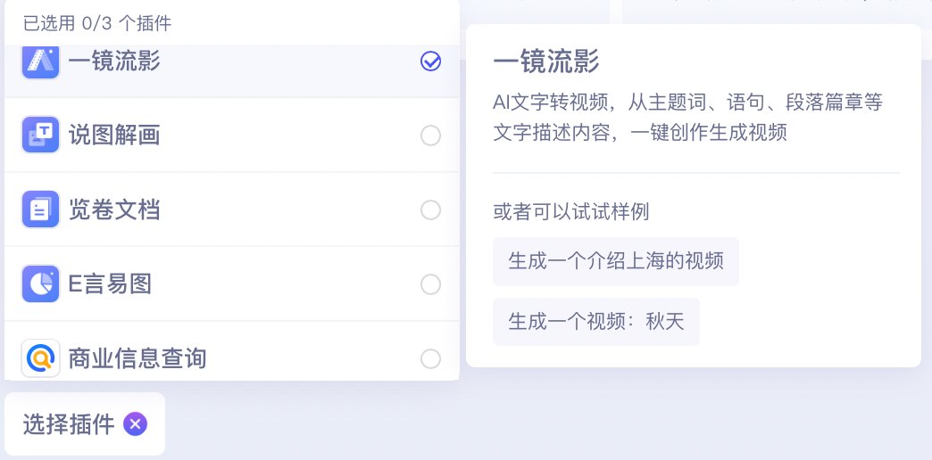The image size is (932, 460).
Task: Click the 览卷文档 document icon
Action: pyautogui.click(x=40, y=210)
